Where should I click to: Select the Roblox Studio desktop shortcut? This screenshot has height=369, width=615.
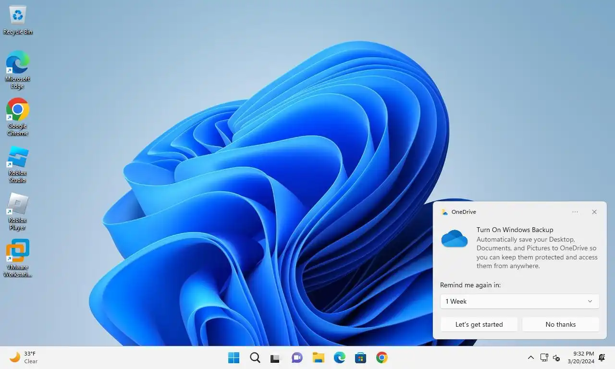[x=18, y=164]
